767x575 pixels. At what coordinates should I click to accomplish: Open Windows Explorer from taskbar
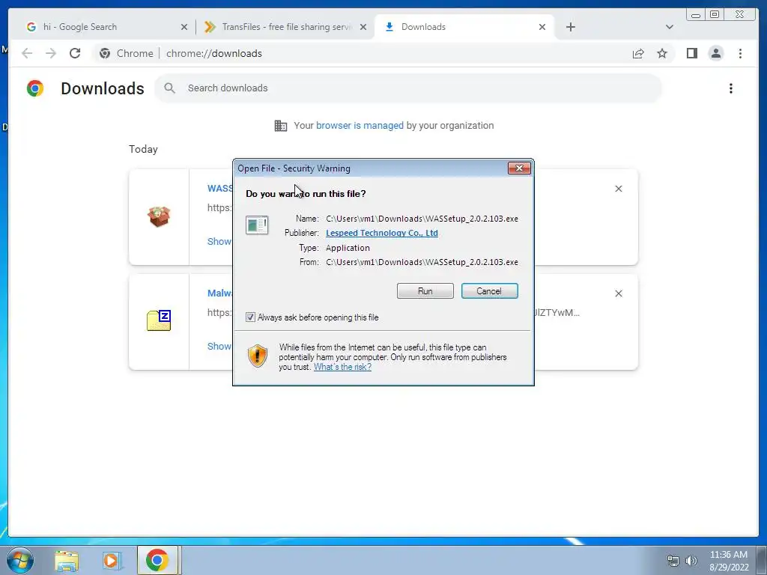coord(66,561)
